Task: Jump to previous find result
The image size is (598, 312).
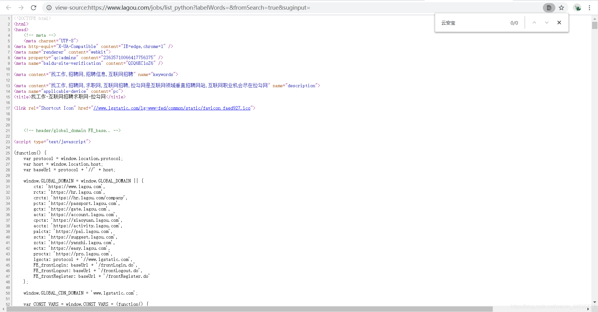Action: pos(534,22)
